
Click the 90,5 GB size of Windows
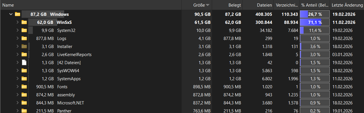click(x=203, y=14)
